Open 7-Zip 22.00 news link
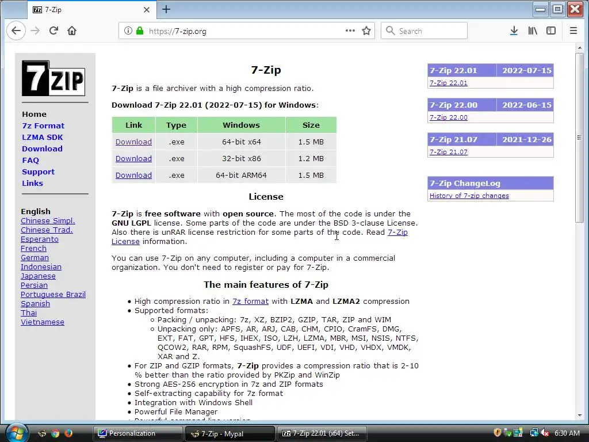Viewport: 589px width, 442px height. [x=449, y=117]
